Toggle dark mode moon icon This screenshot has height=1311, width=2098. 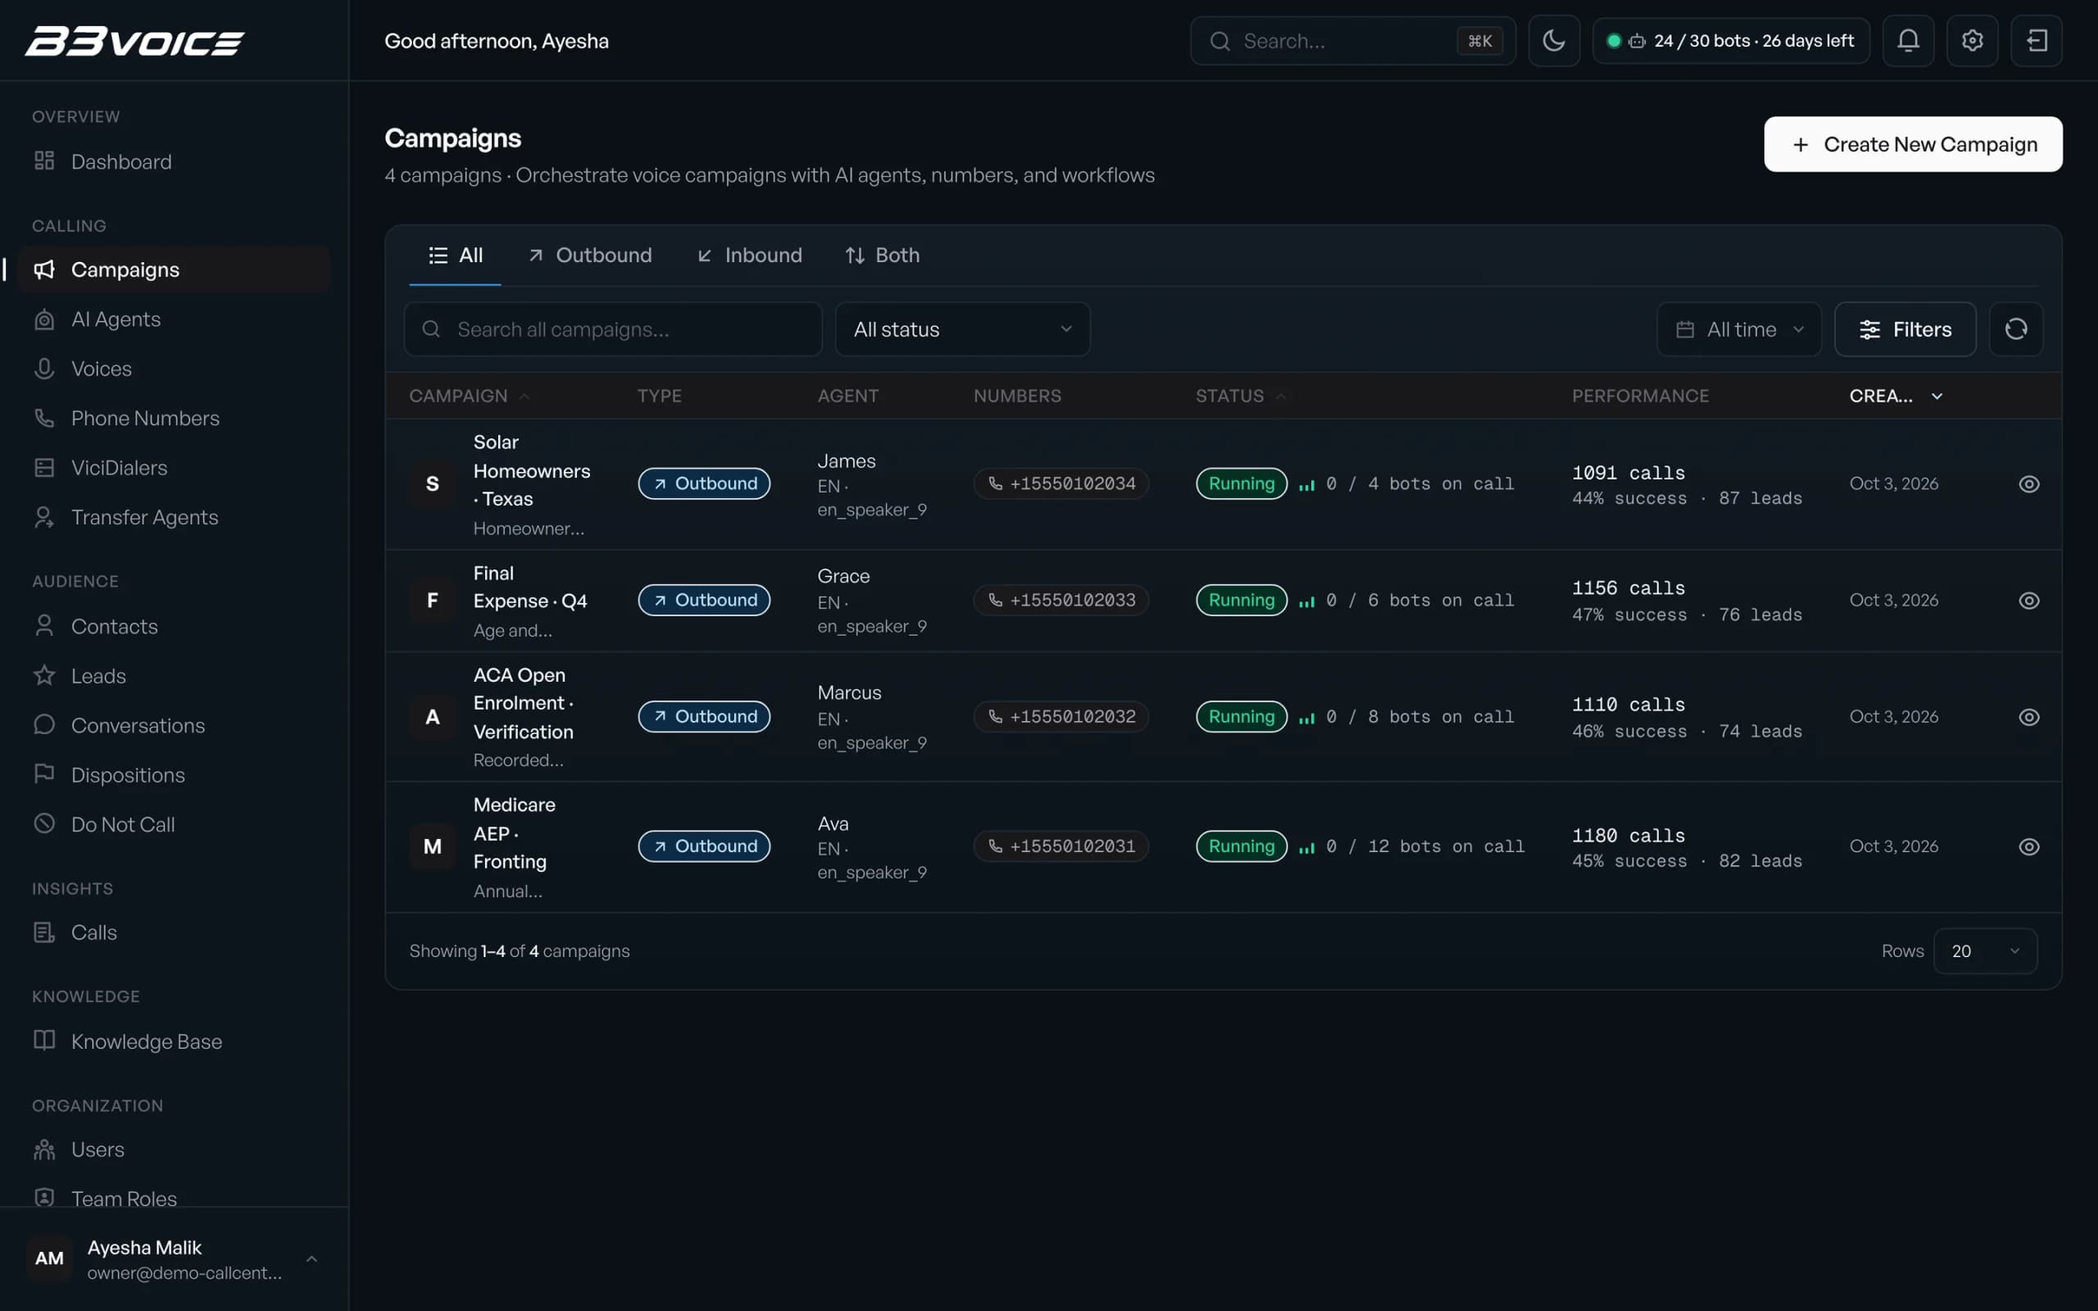click(x=1554, y=41)
